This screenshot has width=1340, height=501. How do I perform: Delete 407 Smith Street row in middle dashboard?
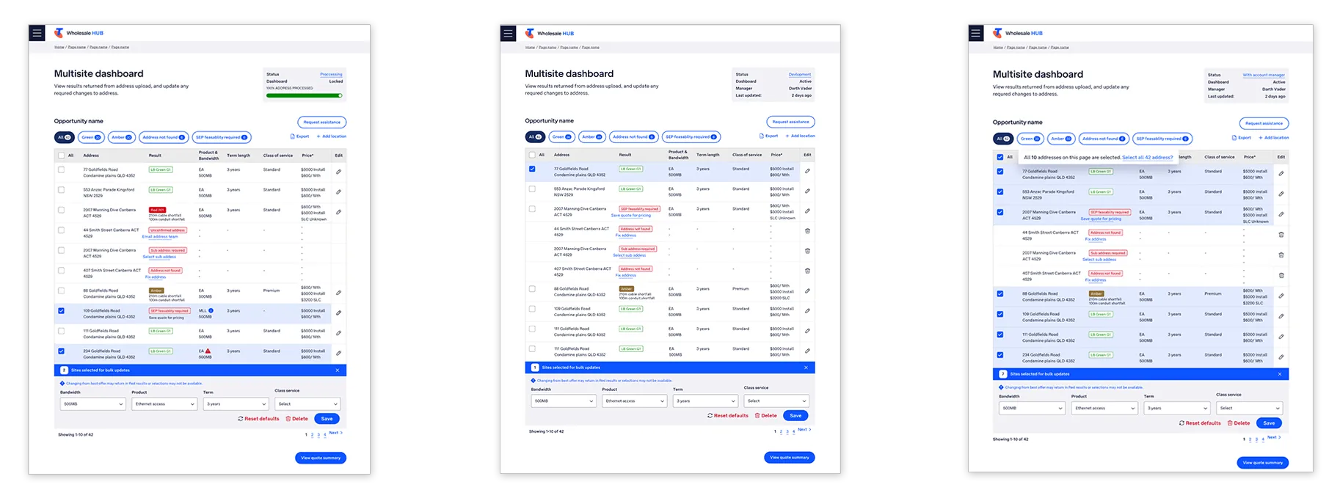(807, 271)
